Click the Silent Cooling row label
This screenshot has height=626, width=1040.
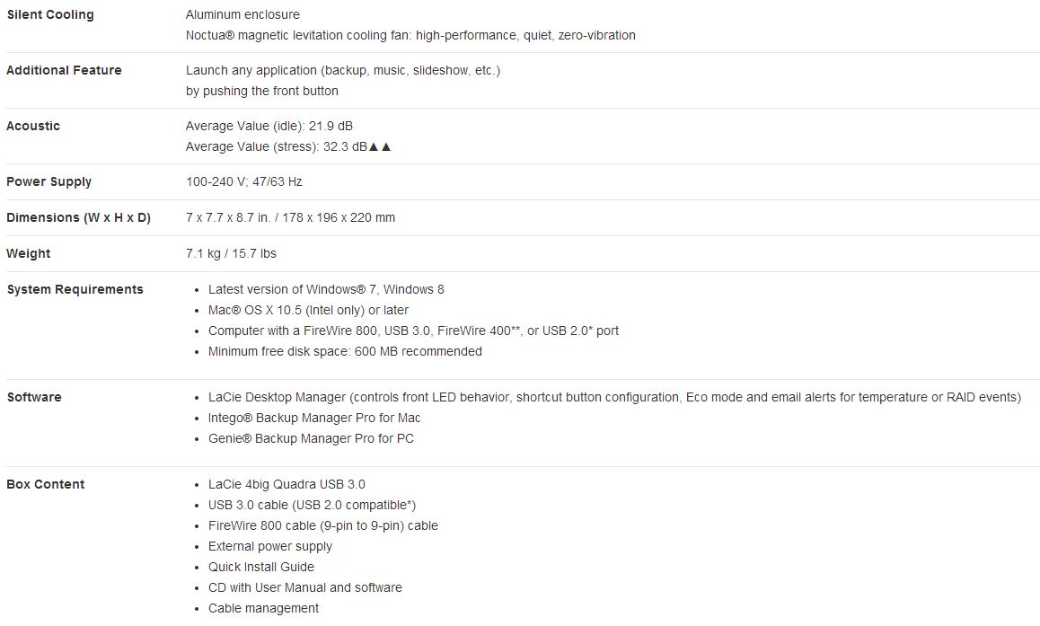pyautogui.click(x=50, y=14)
